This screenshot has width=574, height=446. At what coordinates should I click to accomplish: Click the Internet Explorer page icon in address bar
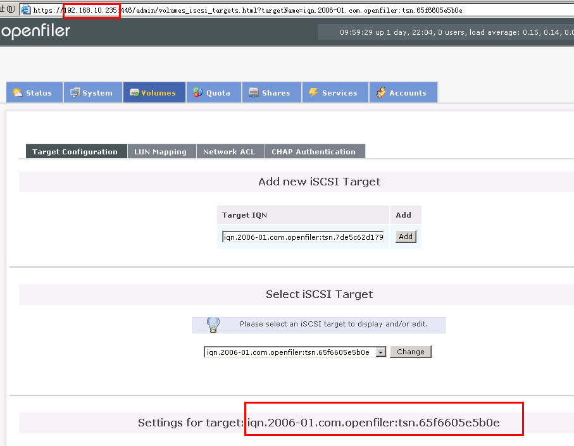click(x=25, y=10)
